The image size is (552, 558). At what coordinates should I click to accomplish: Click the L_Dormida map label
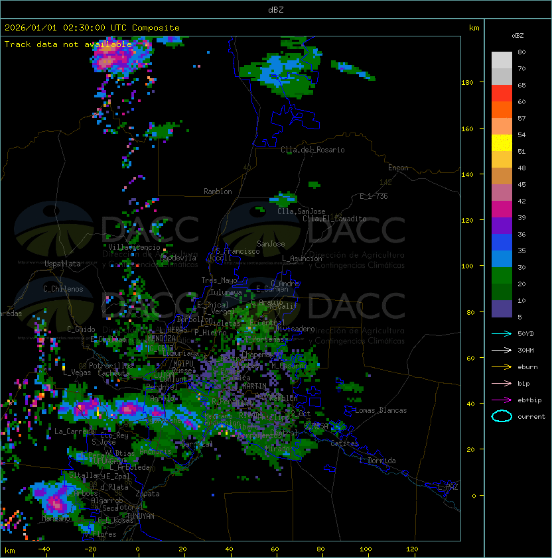pos(378,461)
